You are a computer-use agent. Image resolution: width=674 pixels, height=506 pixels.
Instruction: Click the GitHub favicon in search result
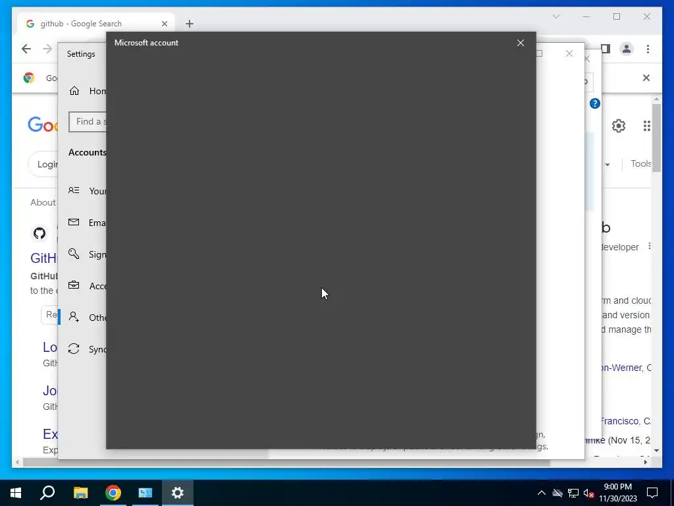pos(39,233)
